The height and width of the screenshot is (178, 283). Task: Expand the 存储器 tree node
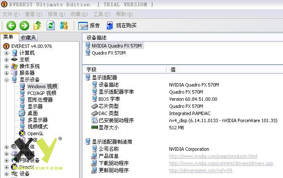(6, 154)
